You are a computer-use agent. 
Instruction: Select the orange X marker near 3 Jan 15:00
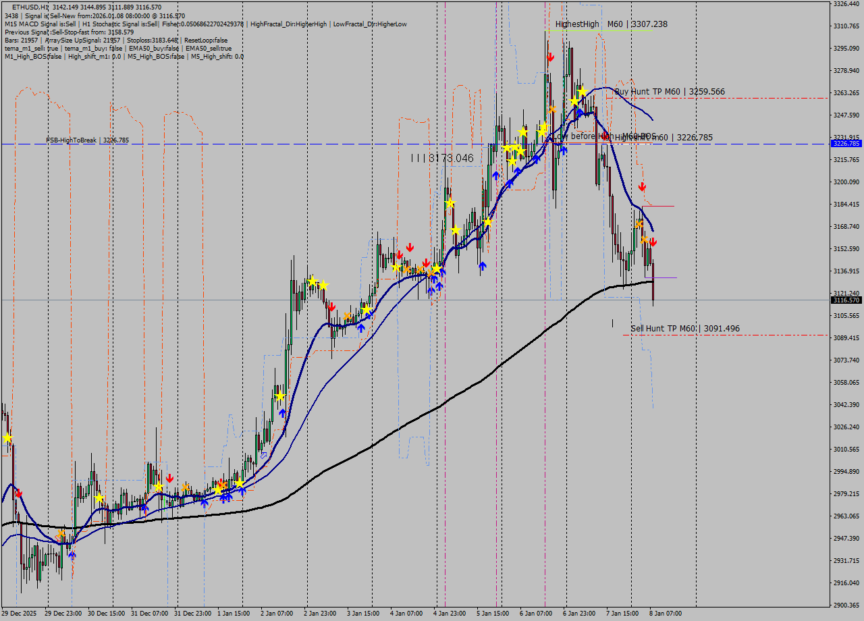pos(348,314)
